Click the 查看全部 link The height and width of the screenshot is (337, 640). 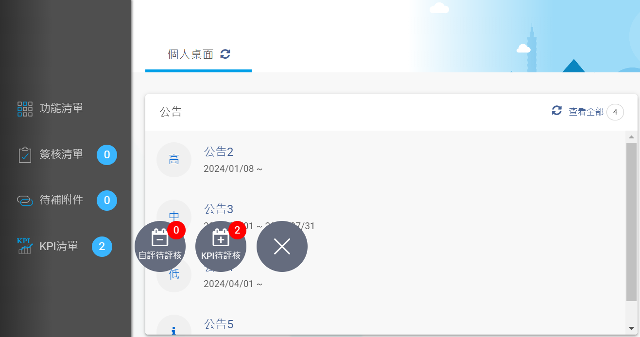point(586,112)
